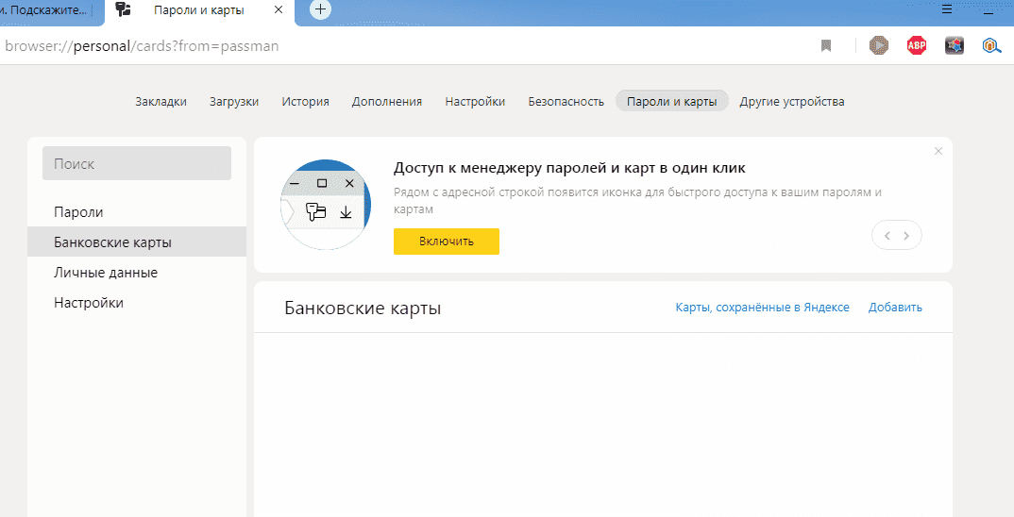Open the AdBlock Plus (ABP) extension

(917, 45)
